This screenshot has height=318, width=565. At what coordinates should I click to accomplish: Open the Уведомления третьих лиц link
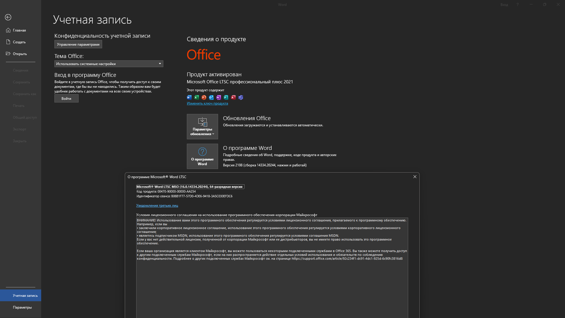[x=157, y=206]
